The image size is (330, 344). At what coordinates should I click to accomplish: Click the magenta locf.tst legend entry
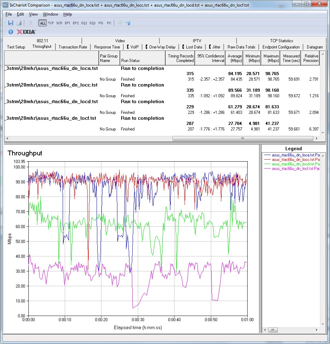click(292, 169)
